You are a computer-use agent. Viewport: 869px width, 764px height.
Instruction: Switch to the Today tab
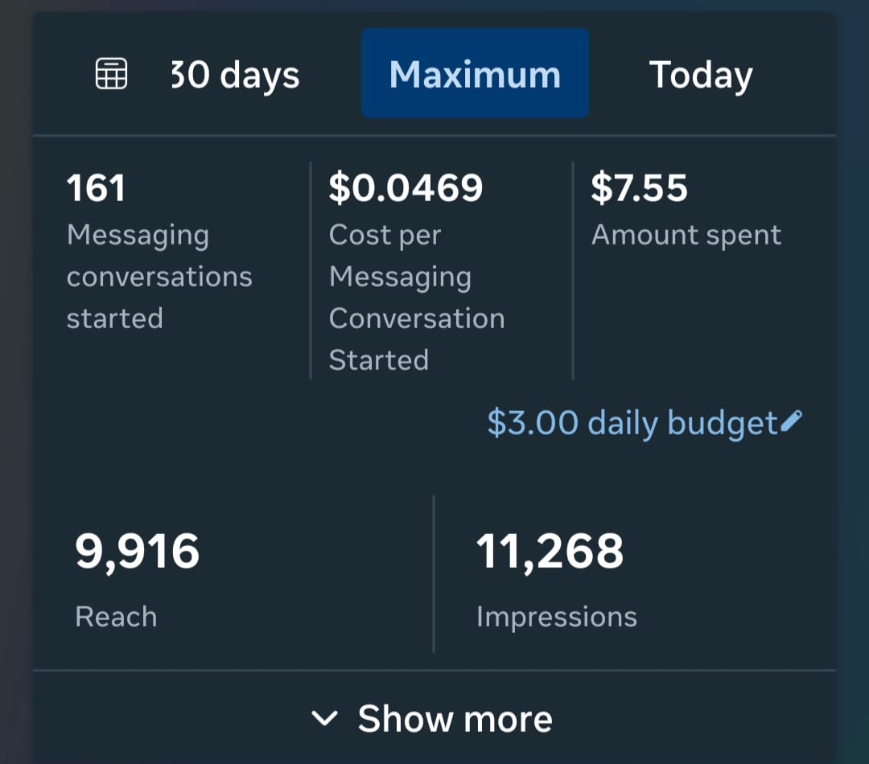[x=700, y=75]
